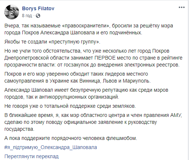
Task: Click the word 'флешмобом' near the post end
Action: (121, 138)
